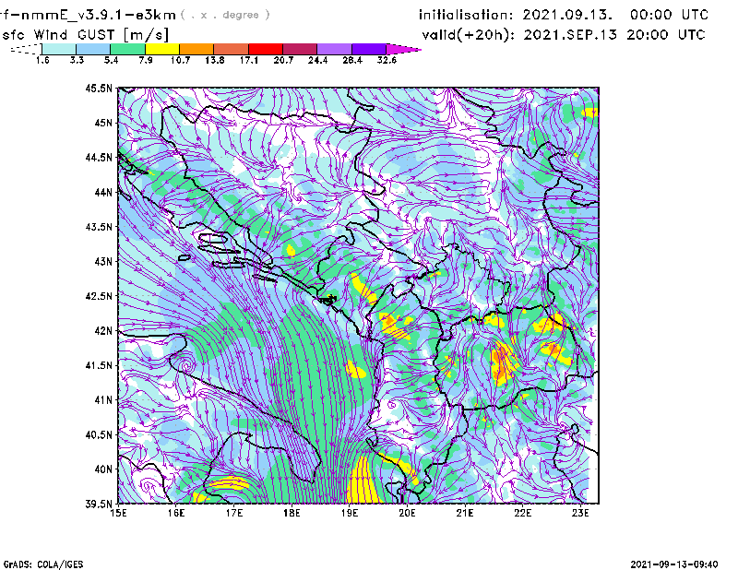The image size is (738, 570).
Task: Click the '18E' longitude label
Action: pyautogui.click(x=292, y=513)
